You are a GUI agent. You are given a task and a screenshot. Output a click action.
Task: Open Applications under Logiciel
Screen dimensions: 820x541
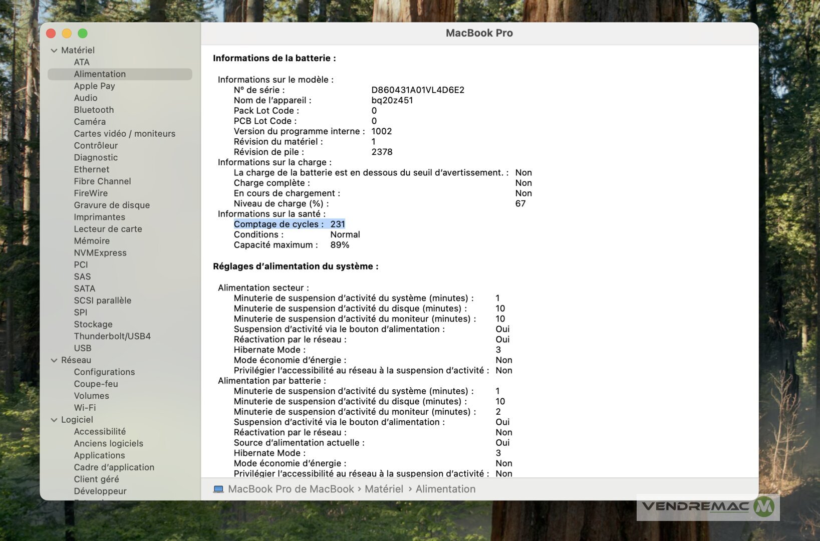click(x=99, y=455)
